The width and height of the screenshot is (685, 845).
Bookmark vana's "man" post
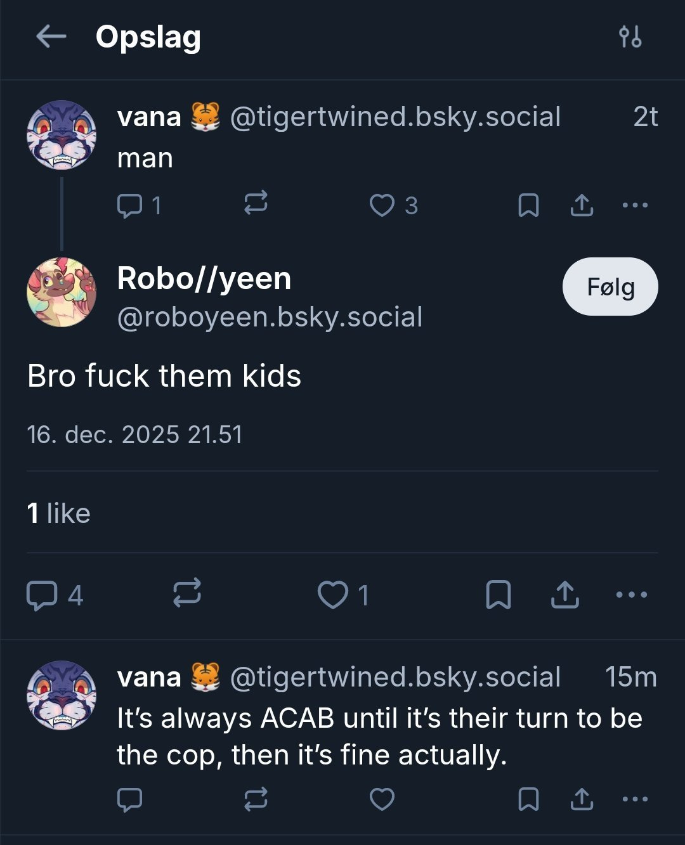[528, 205]
